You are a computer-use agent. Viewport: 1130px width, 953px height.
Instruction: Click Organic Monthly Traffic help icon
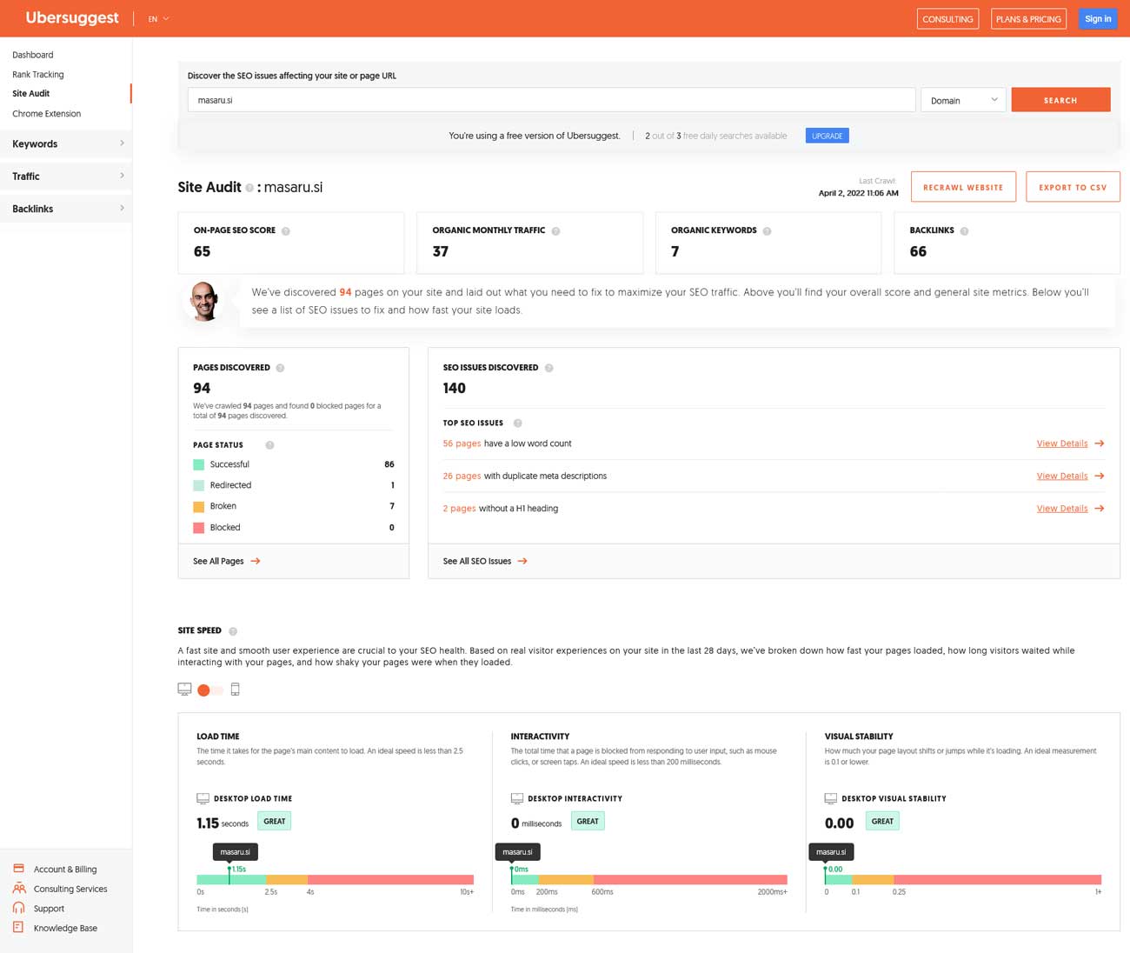556,231
